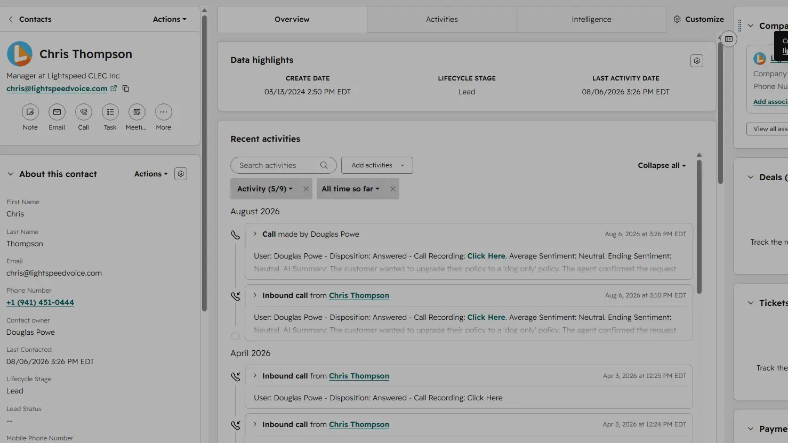
Task: Open the top Actions dropdown beside Contacts
Action: pyautogui.click(x=170, y=19)
